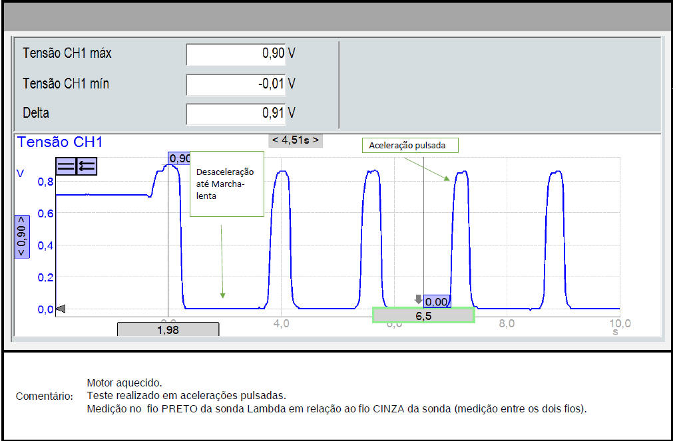The height and width of the screenshot is (441, 677).
Task: Click the Tensão CH1 máx value field
Action: coord(236,54)
